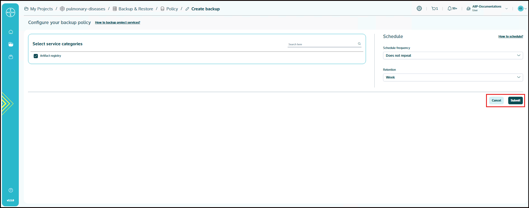Open the help question mark icon

pos(11,190)
